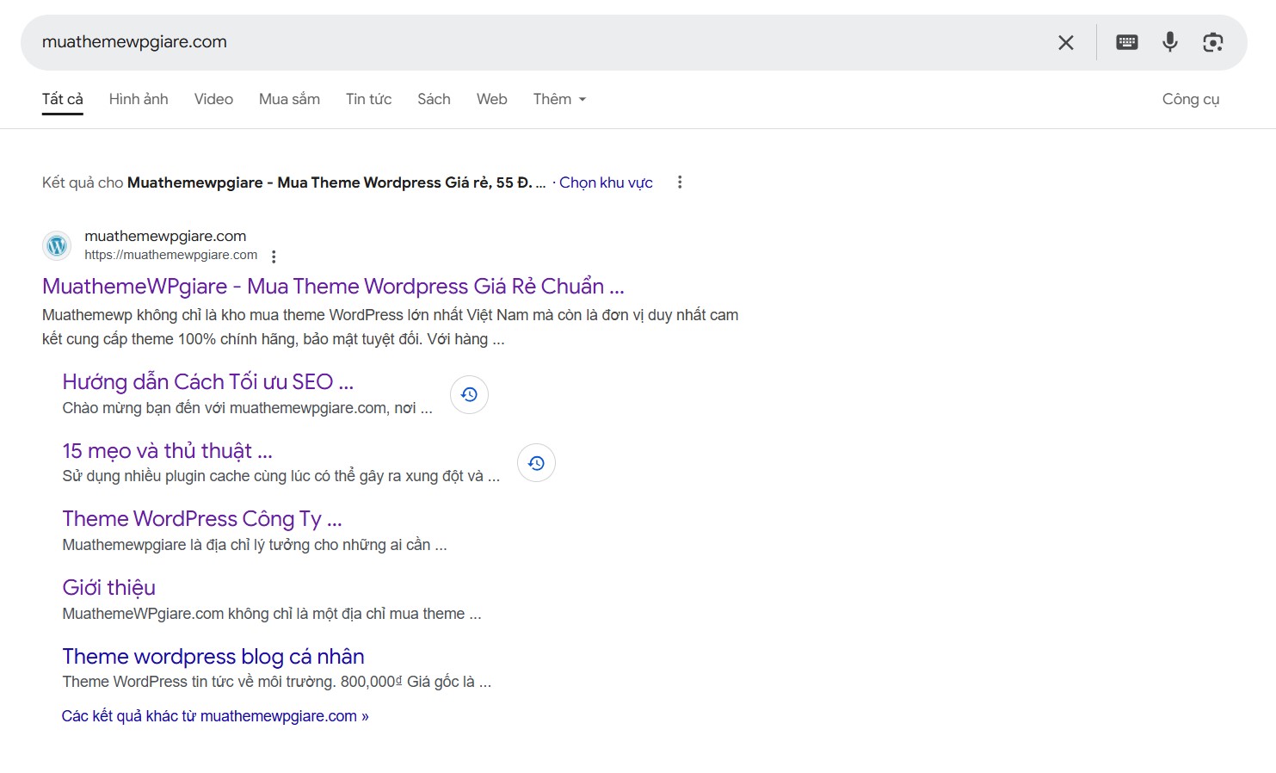Click the muathemewpgiare.com site name above URL
The height and width of the screenshot is (773, 1276).
(165, 236)
